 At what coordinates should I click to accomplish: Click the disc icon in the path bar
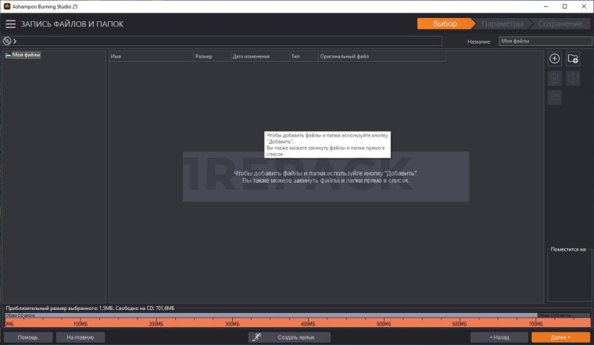pyautogui.click(x=7, y=41)
